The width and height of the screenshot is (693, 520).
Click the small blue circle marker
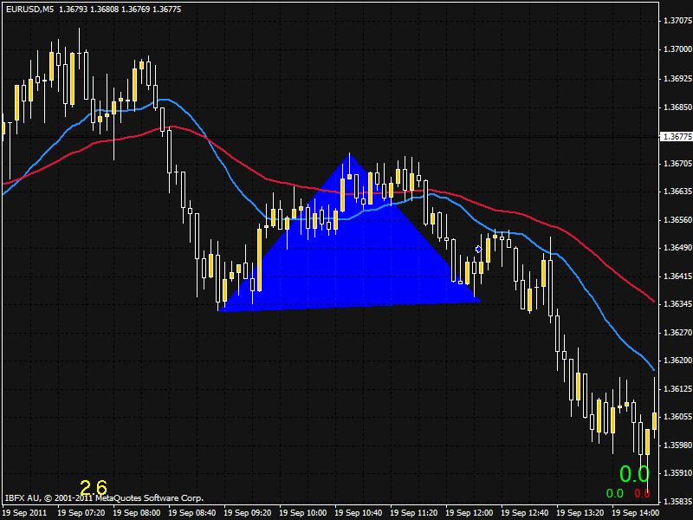478,250
